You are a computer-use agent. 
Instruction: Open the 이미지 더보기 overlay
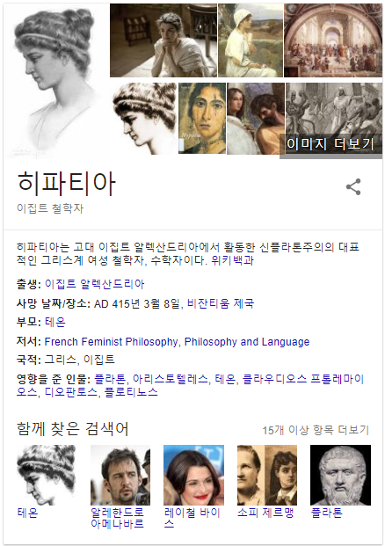(x=331, y=144)
